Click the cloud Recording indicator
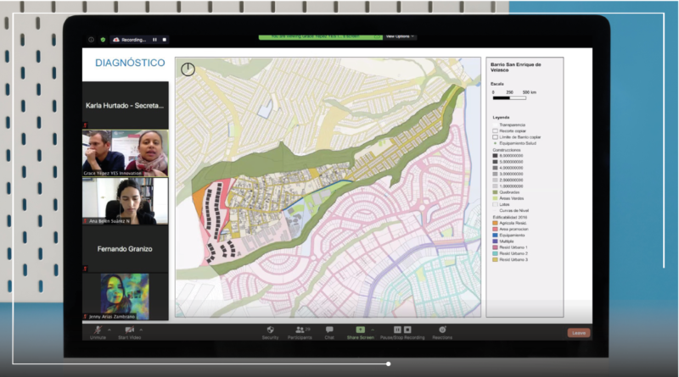 (130, 40)
